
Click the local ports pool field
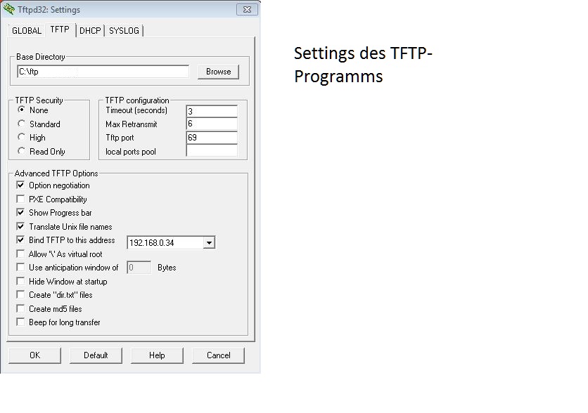(212, 151)
